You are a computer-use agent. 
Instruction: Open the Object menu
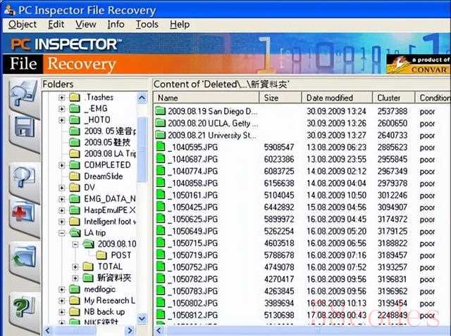coord(23,24)
